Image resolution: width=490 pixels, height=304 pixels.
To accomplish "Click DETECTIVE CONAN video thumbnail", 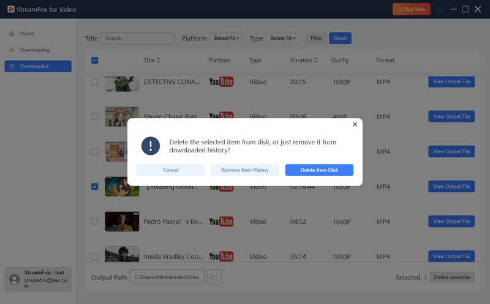I will pos(122,84).
